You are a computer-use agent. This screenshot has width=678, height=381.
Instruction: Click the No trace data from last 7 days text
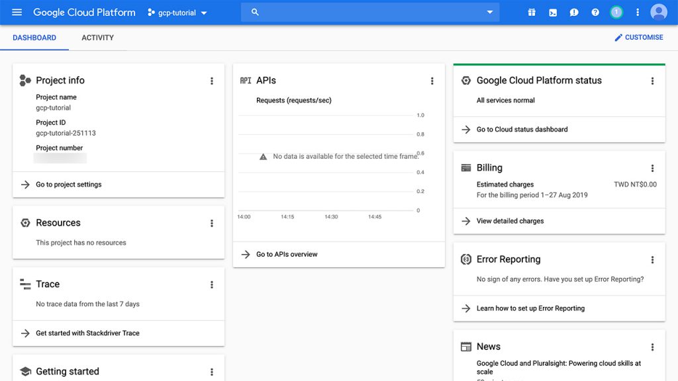(x=88, y=304)
